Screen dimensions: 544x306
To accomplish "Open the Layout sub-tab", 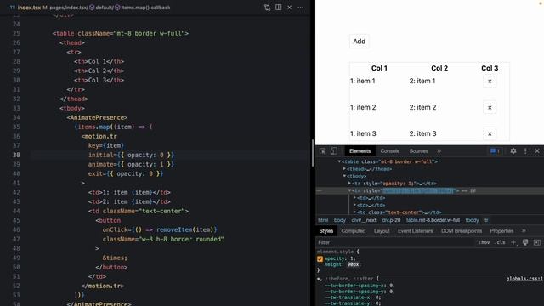I will [x=382, y=231].
